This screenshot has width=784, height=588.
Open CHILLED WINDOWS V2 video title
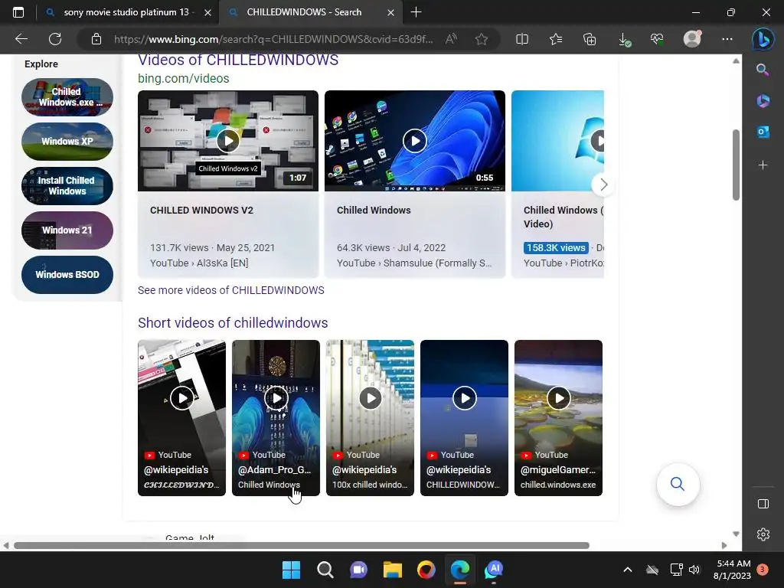pyautogui.click(x=201, y=211)
